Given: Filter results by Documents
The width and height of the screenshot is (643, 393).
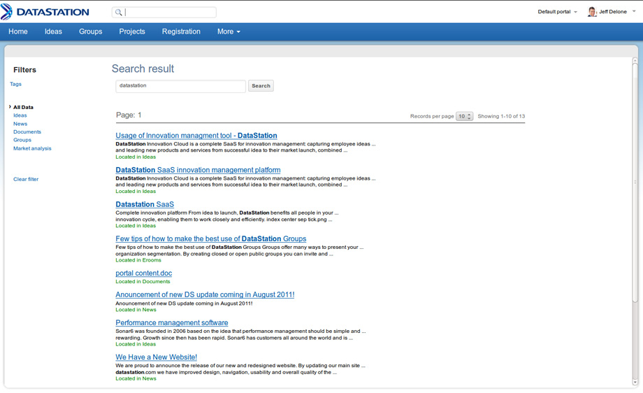Looking at the screenshot, I should coord(27,132).
